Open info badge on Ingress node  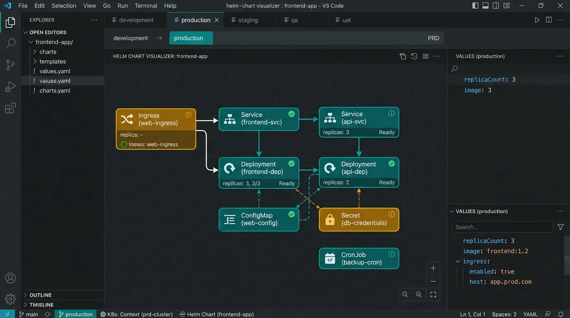click(188, 115)
